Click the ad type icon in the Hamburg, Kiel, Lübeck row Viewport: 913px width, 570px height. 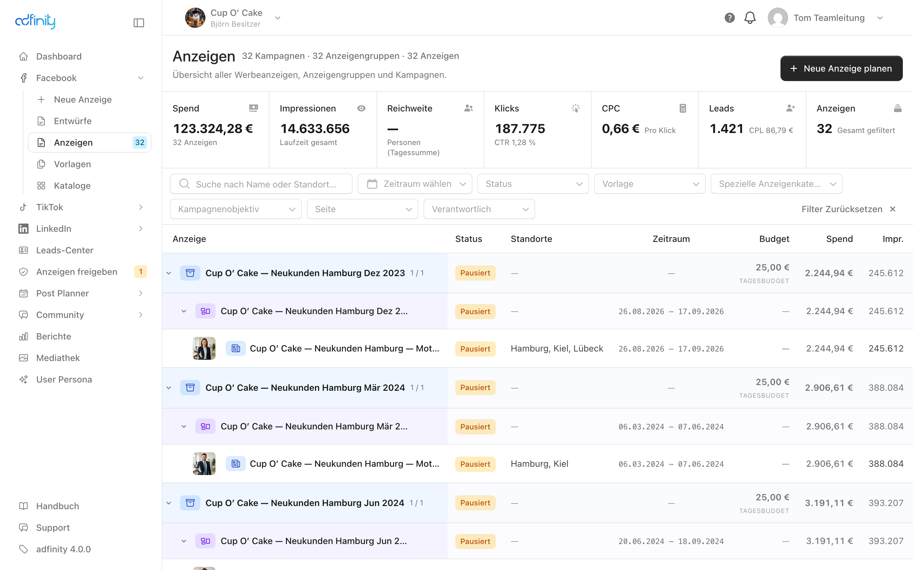coord(236,348)
